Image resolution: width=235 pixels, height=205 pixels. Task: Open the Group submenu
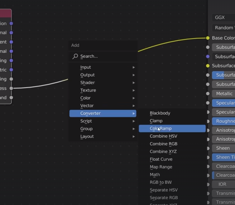pyautogui.click(x=103, y=129)
